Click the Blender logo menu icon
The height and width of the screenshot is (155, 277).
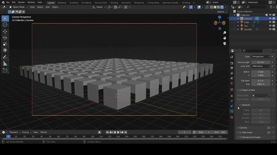(3, 3)
